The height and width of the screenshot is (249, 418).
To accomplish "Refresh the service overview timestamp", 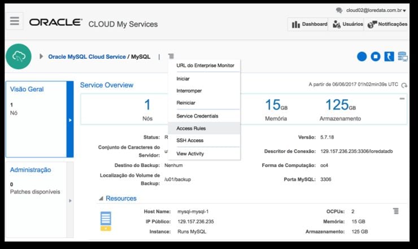I will click(x=404, y=85).
